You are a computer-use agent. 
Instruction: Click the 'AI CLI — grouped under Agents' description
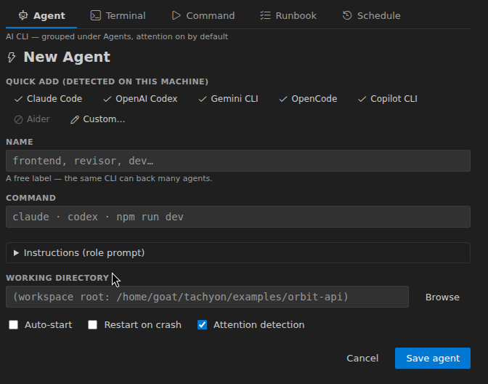point(117,37)
